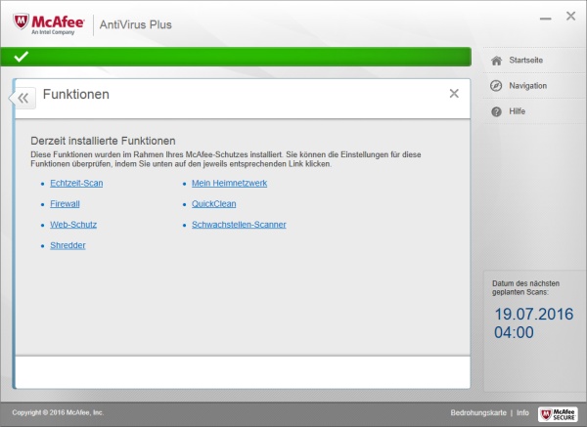Click Copyright 2016 McAfee text

pos(58,412)
